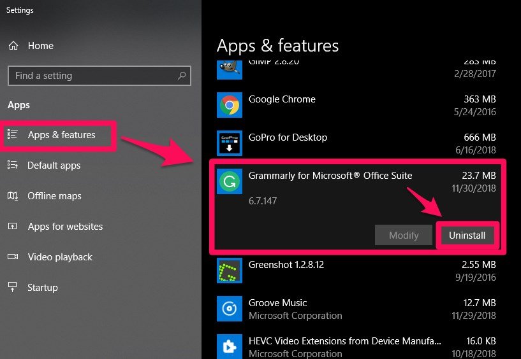Image resolution: width=521 pixels, height=359 pixels.
Task: Click the Settings window title
Action: coord(20,10)
